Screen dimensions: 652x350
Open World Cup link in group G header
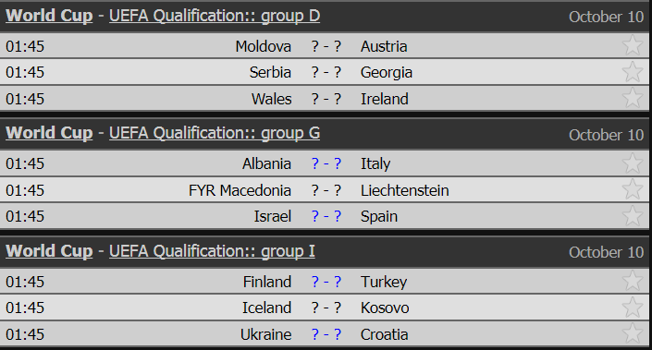(x=49, y=133)
